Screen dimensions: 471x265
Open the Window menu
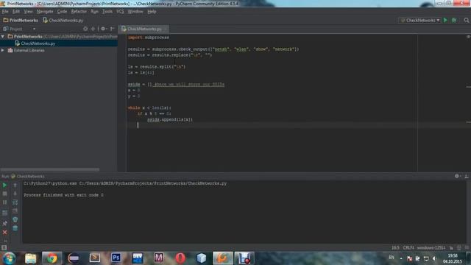click(135, 12)
